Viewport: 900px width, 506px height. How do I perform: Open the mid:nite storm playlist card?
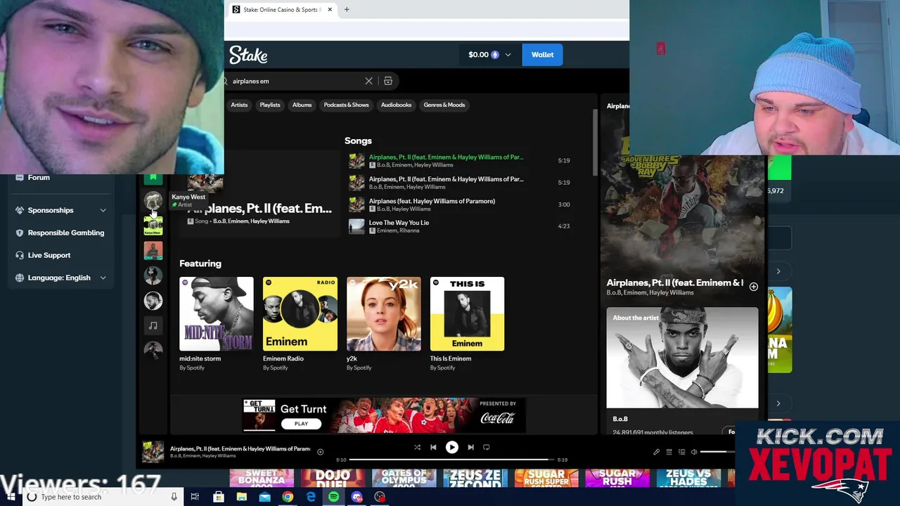tap(217, 324)
